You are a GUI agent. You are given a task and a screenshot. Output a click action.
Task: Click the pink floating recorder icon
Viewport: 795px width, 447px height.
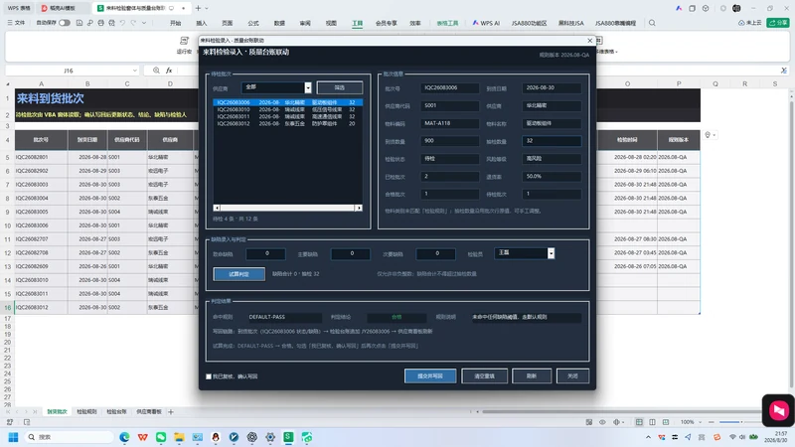tap(778, 410)
